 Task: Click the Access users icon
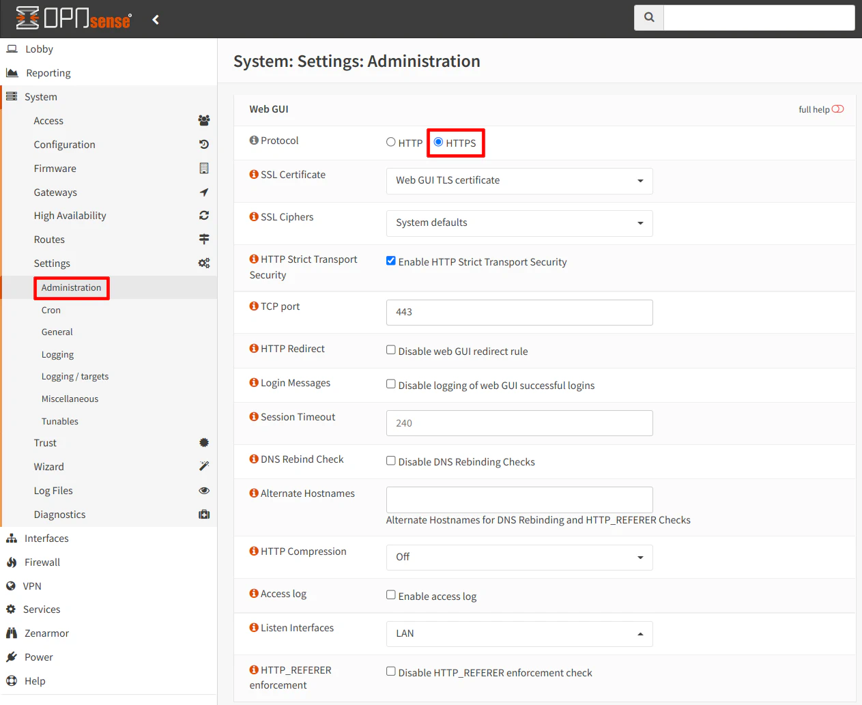click(204, 121)
